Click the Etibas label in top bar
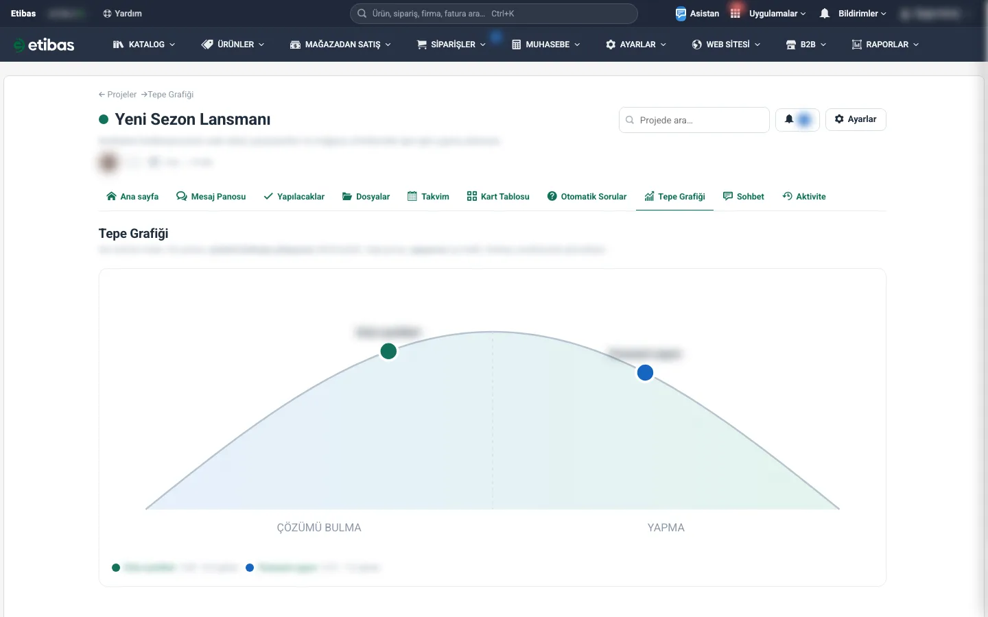The image size is (988, 617). pos(23,14)
